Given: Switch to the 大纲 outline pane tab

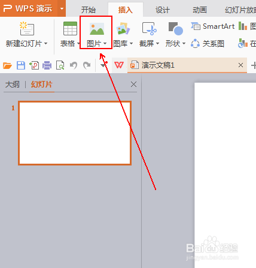Looking at the screenshot, I should (x=13, y=85).
